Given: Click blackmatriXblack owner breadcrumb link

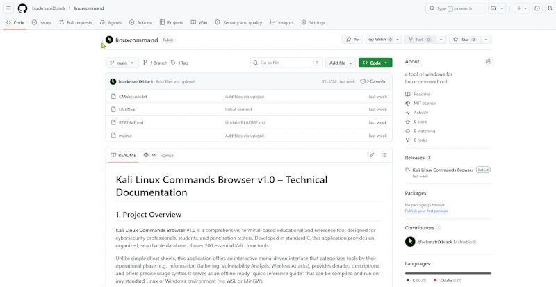Looking at the screenshot, I should point(49,8).
